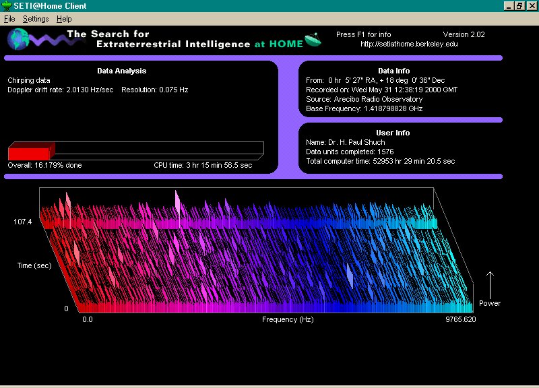Screen dimensions: 539x388
Task: Click the Power upward arrow indicator
Action: point(490,285)
